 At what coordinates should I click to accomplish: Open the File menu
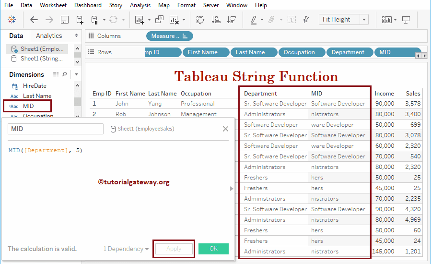(x=9, y=5)
